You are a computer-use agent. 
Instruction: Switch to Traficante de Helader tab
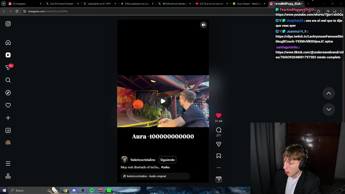[x=174, y=4]
